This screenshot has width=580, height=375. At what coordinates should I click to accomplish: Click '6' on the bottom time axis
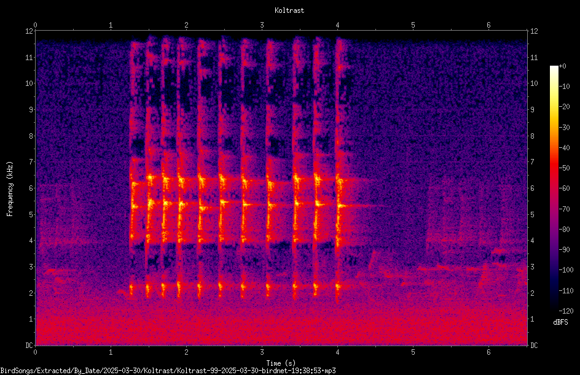pos(488,352)
